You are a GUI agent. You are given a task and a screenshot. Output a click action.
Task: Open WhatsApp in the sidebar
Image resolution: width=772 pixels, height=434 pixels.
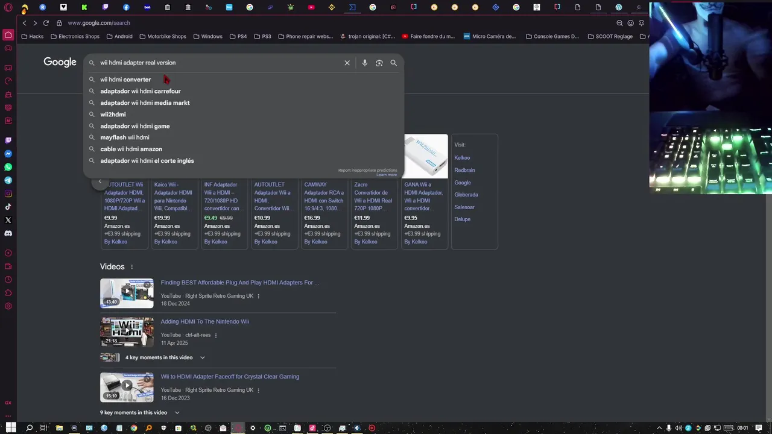click(x=8, y=167)
